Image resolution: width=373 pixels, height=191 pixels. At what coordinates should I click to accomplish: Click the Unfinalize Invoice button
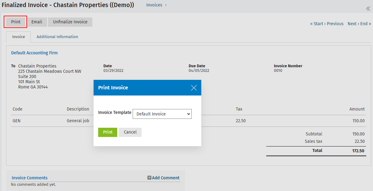coord(70,22)
